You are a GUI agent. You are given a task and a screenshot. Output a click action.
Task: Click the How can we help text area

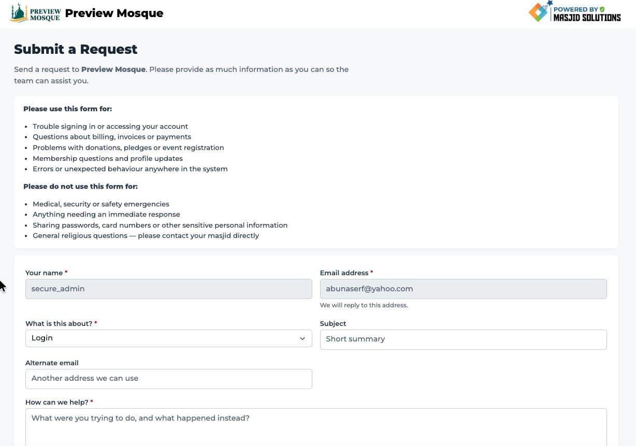coord(316,427)
